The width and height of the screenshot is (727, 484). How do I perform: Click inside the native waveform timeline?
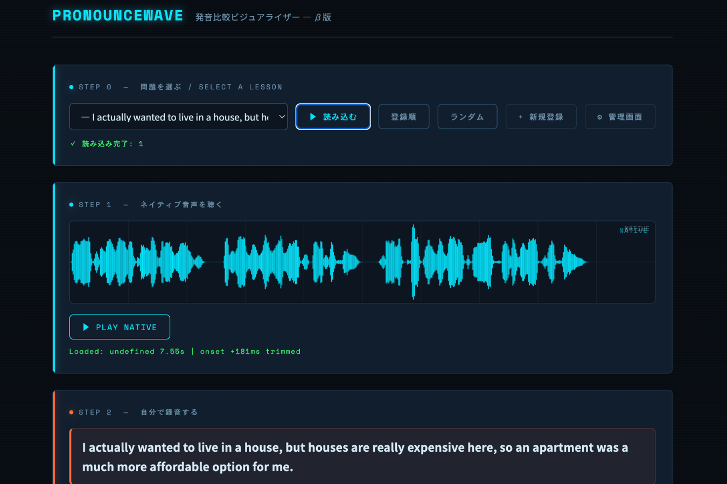pos(362,262)
